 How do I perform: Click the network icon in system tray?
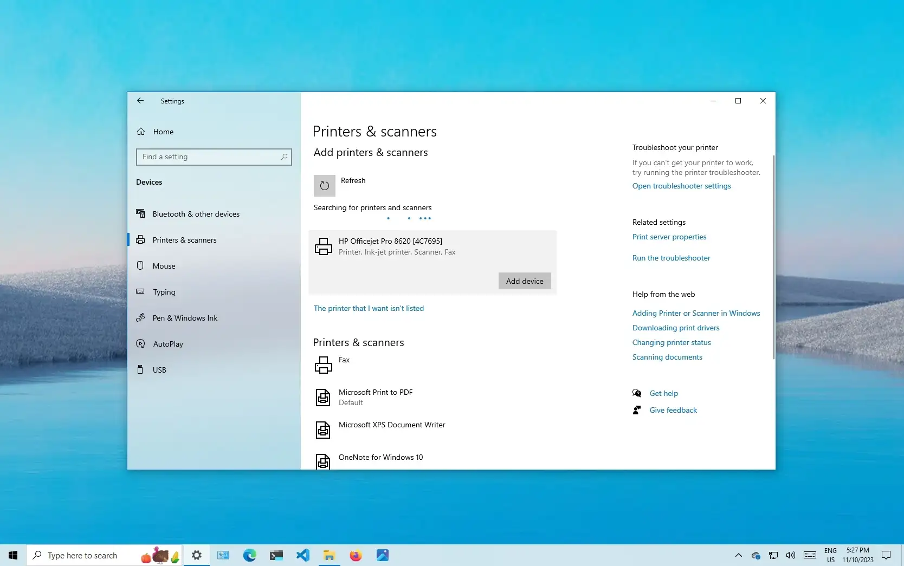pyautogui.click(x=773, y=555)
